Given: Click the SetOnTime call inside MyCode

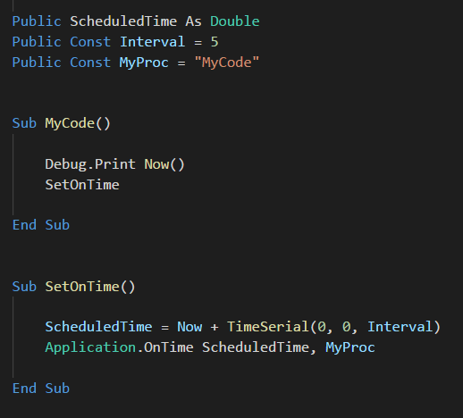Looking at the screenshot, I should click(x=82, y=185).
